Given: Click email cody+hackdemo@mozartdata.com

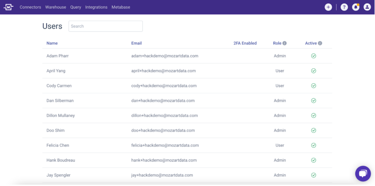Looking at the screenshot, I should tap(164, 85).
